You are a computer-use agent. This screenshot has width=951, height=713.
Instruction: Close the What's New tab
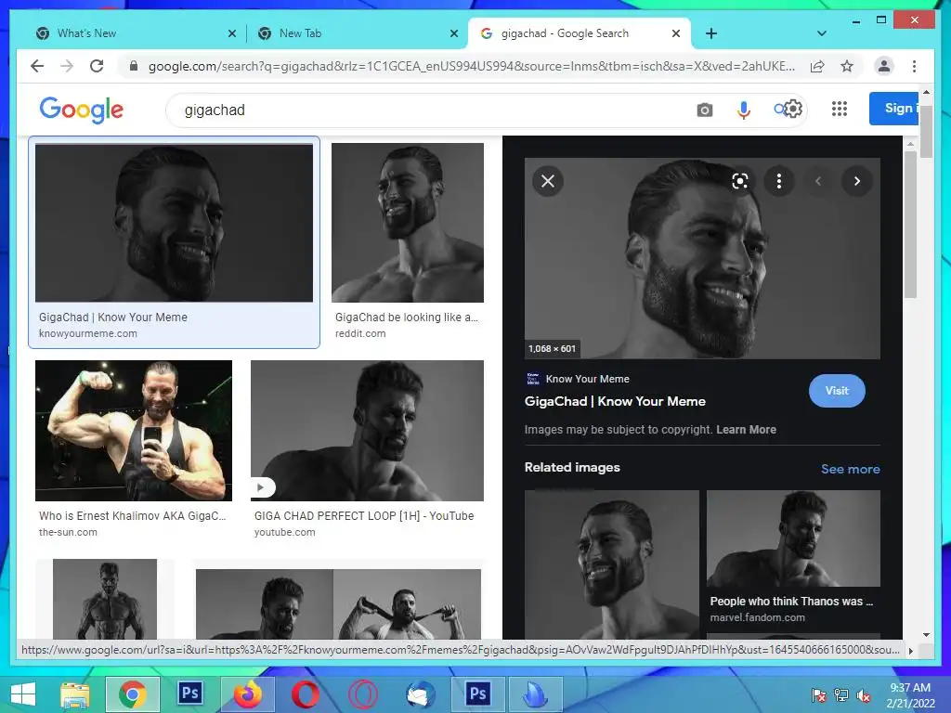pyautogui.click(x=231, y=33)
